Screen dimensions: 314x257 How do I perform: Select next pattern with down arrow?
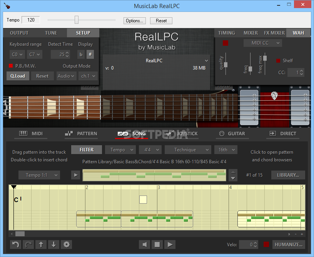(233, 178)
